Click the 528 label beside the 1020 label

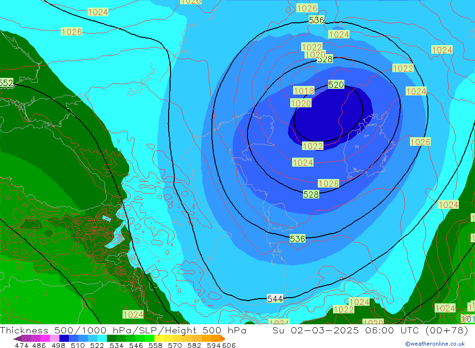click(x=325, y=59)
